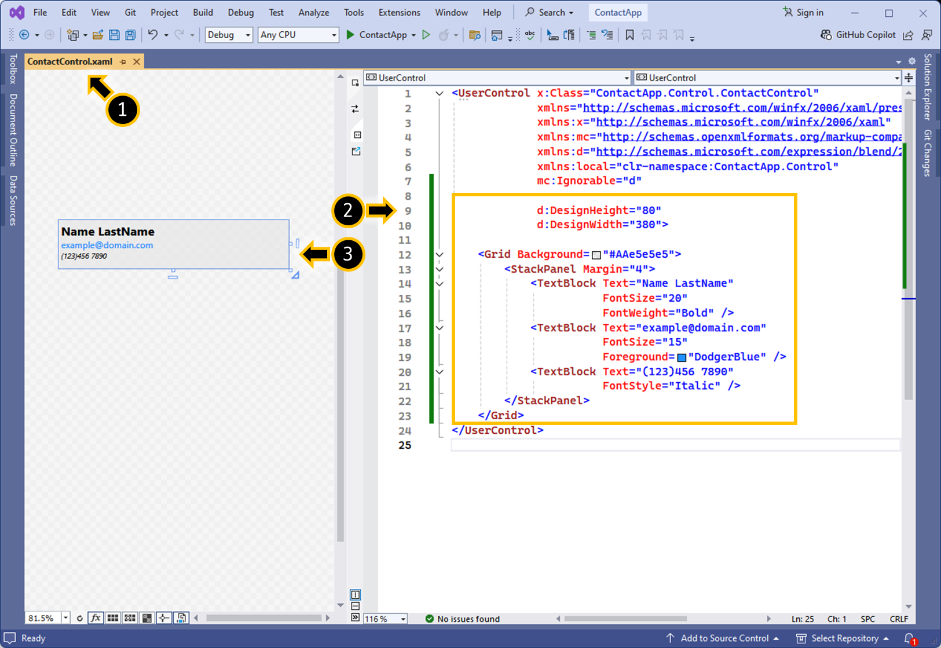Open the right UserControl member dropdown
Image resolution: width=941 pixels, height=648 pixels.
tap(767, 78)
